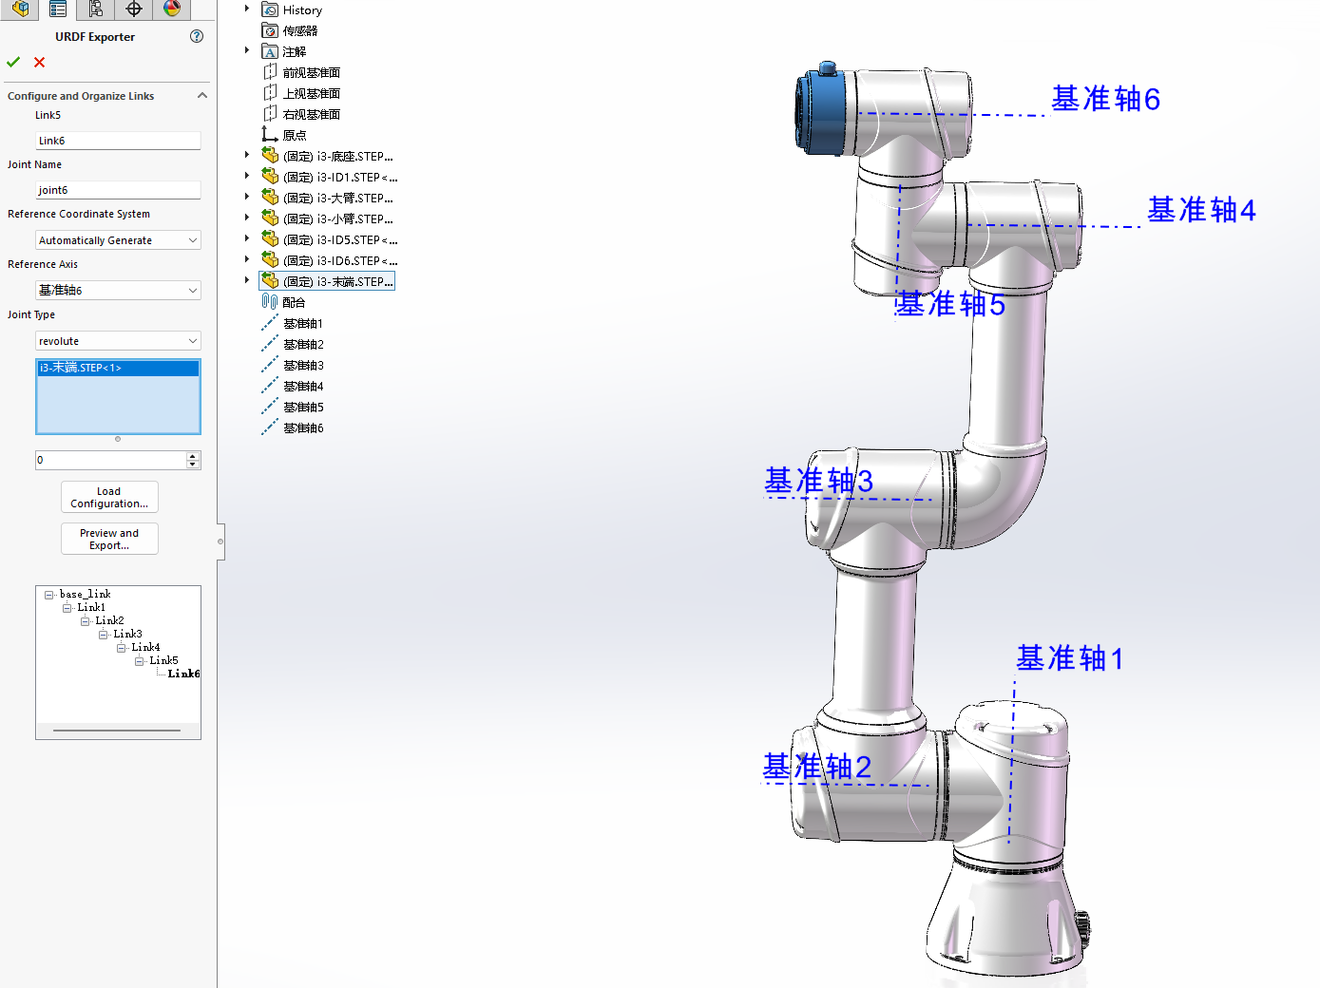Select Link4 in the link tree
This screenshot has width=1320, height=988.
[145, 648]
